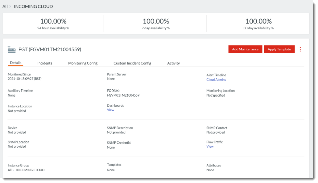Open the Cloud Admins alert timeline link

[x=216, y=80]
